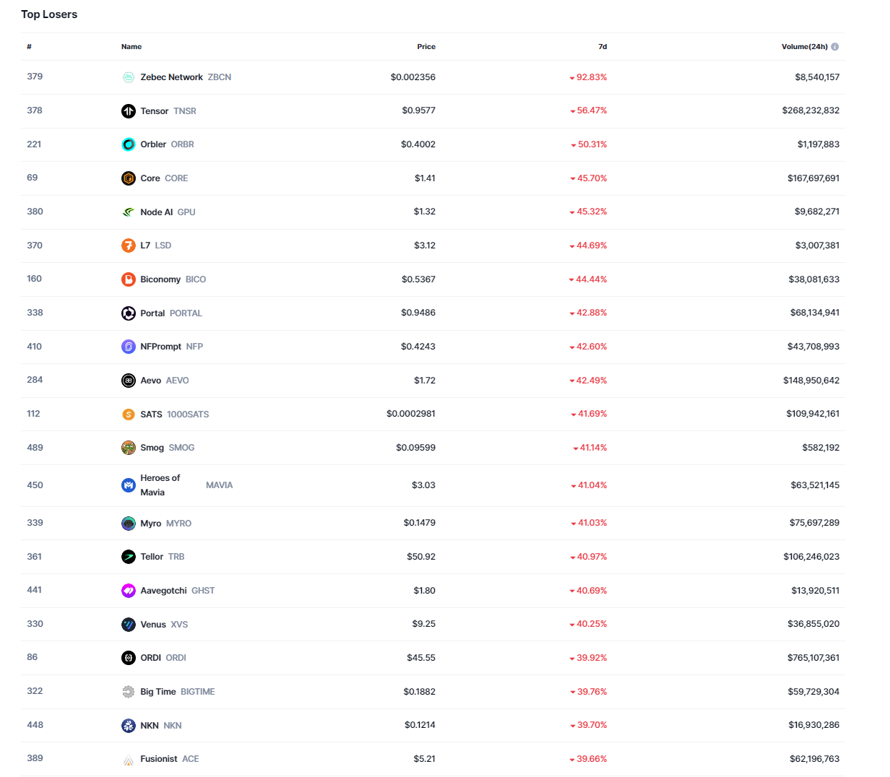Click the Zebec Network coin logo
890x777 pixels.
tap(129, 77)
